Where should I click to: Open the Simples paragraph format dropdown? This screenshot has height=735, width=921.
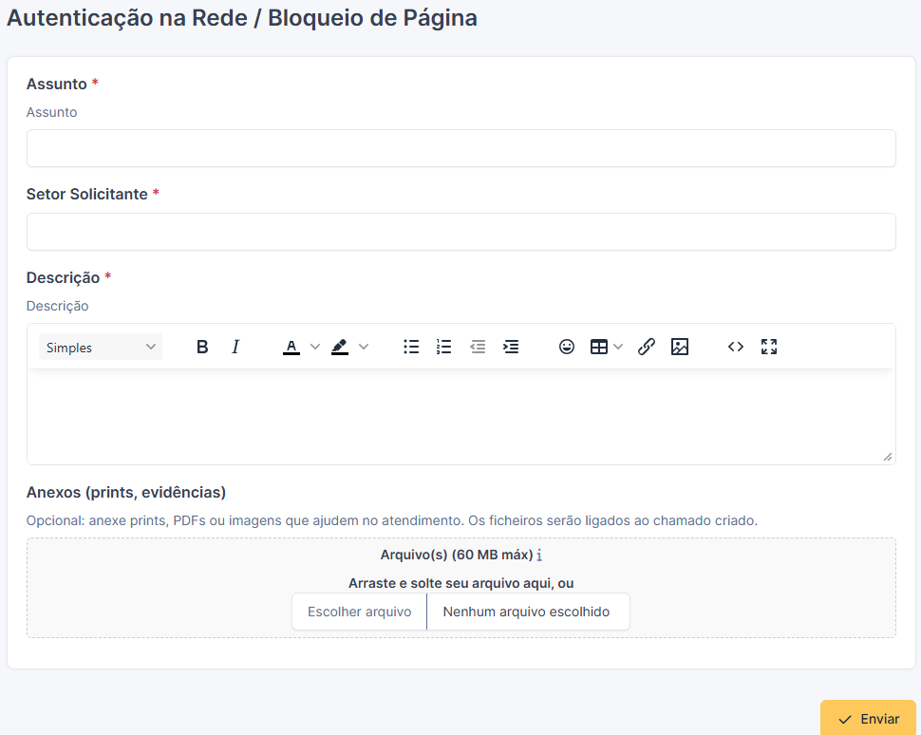pyautogui.click(x=101, y=348)
